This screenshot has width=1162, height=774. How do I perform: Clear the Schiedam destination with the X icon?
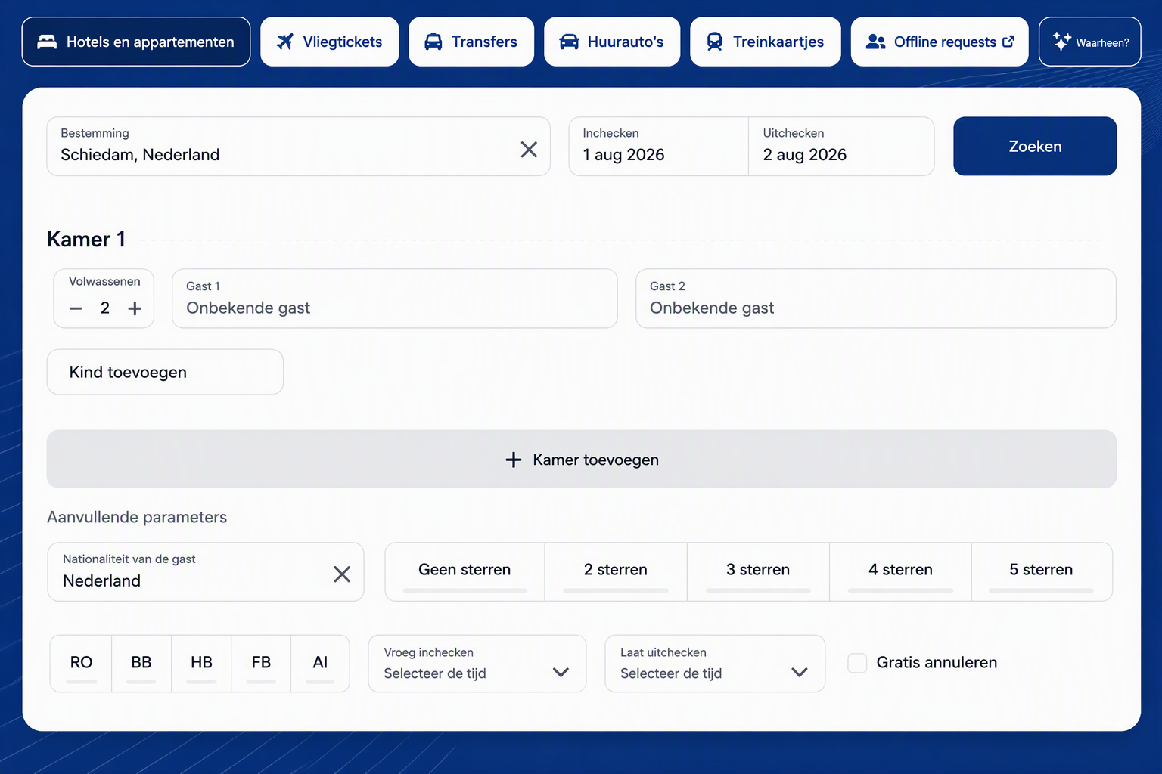529,150
